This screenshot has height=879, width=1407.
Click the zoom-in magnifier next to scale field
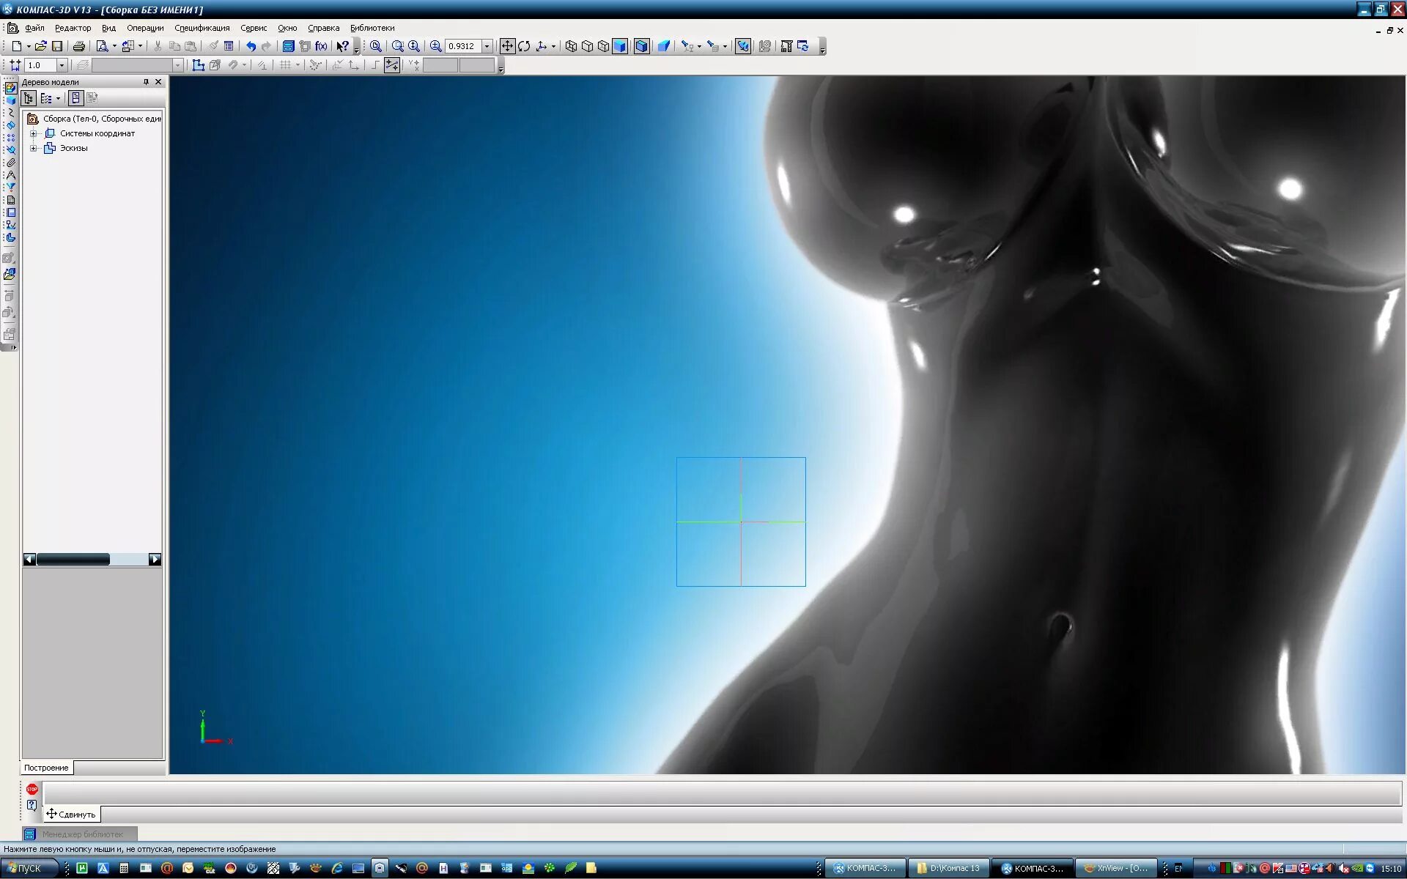coord(435,46)
